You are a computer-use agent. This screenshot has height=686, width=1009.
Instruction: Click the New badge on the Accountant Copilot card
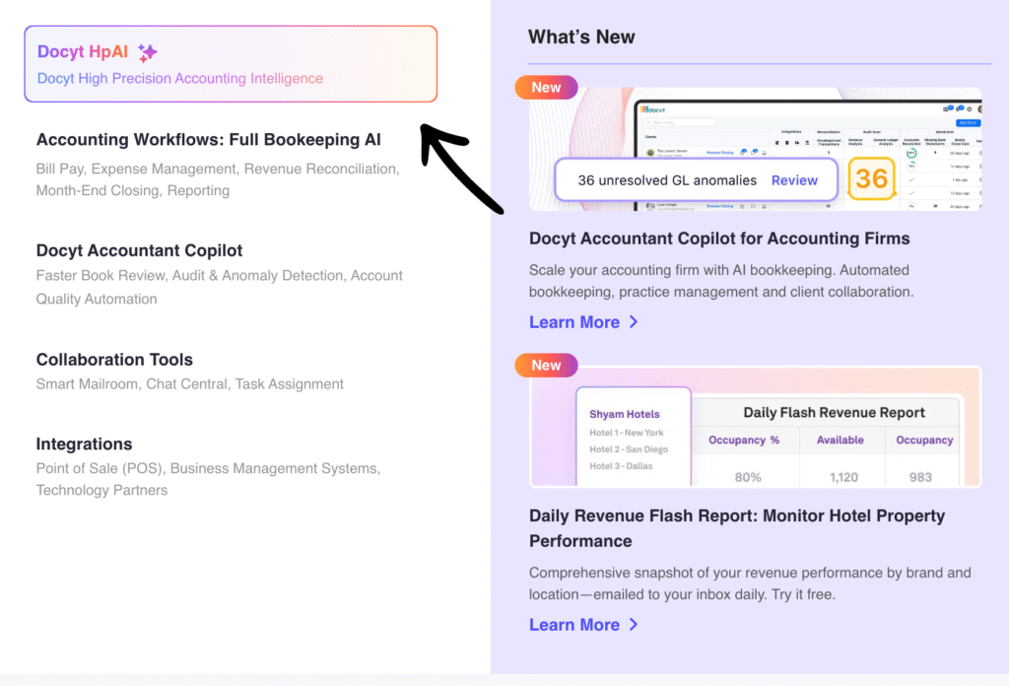tap(546, 88)
